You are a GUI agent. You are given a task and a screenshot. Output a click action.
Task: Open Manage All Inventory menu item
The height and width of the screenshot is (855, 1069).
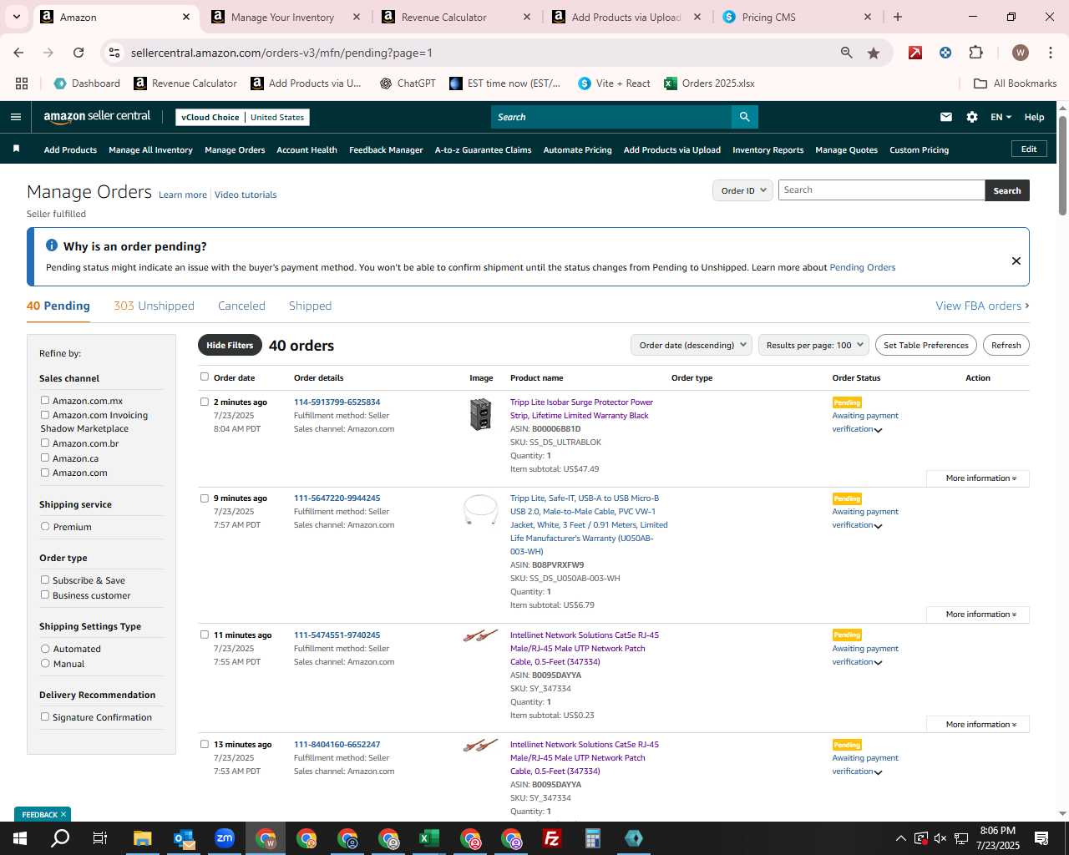(x=150, y=149)
